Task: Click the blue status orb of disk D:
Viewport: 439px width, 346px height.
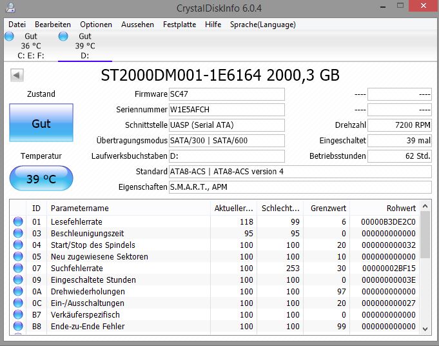Action: pyautogui.click(x=63, y=36)
